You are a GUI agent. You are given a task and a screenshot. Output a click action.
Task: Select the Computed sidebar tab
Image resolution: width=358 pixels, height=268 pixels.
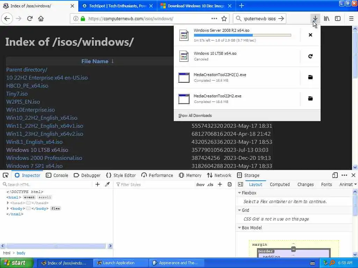[280, 185]
